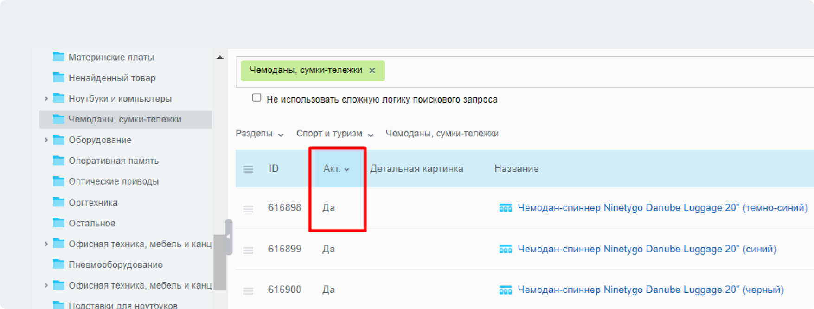Open the Разделы breadcrumb dropdown

[x=259, y=134]
